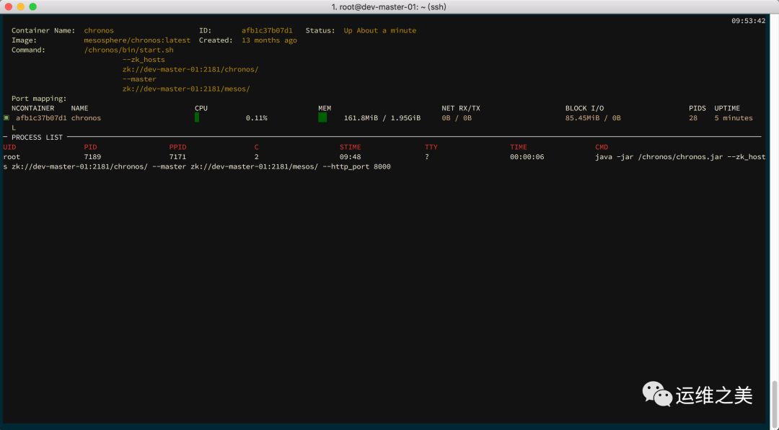Click the terminal title root@dev-master-01

coord(389,7)
